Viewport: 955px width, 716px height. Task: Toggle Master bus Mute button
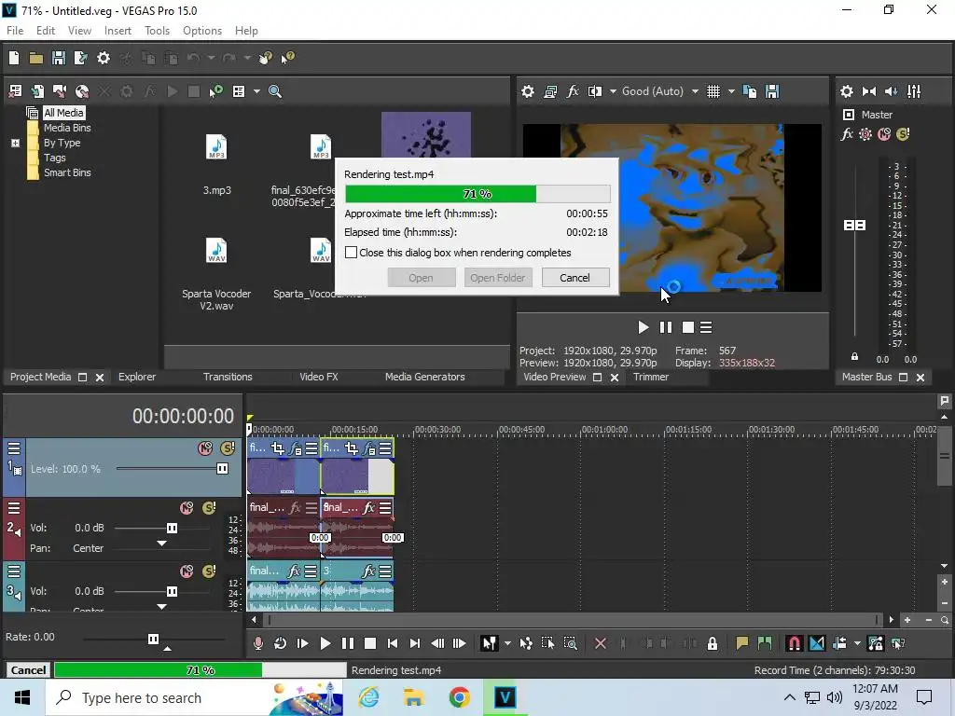click(x=884, y=134)
